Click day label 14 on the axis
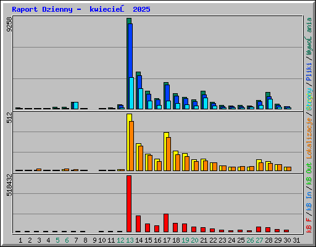316x247 pixels. (x=139, y=240)
